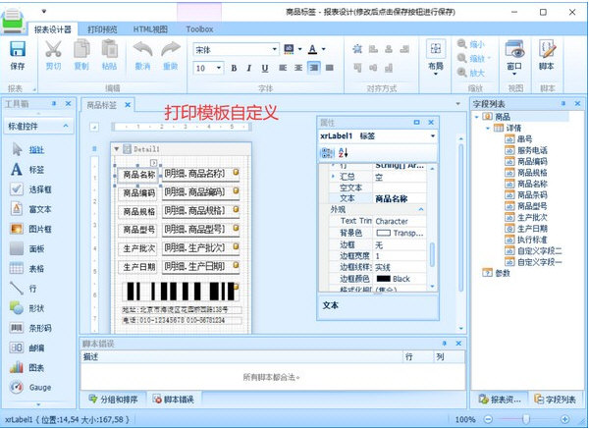589x429 pixels.
Task: Select the Barcode (条形码) tool
Action: [x=17, y=326]
